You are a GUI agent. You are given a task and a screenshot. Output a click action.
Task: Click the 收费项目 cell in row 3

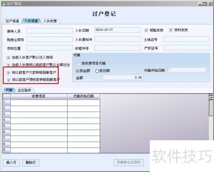39,115
